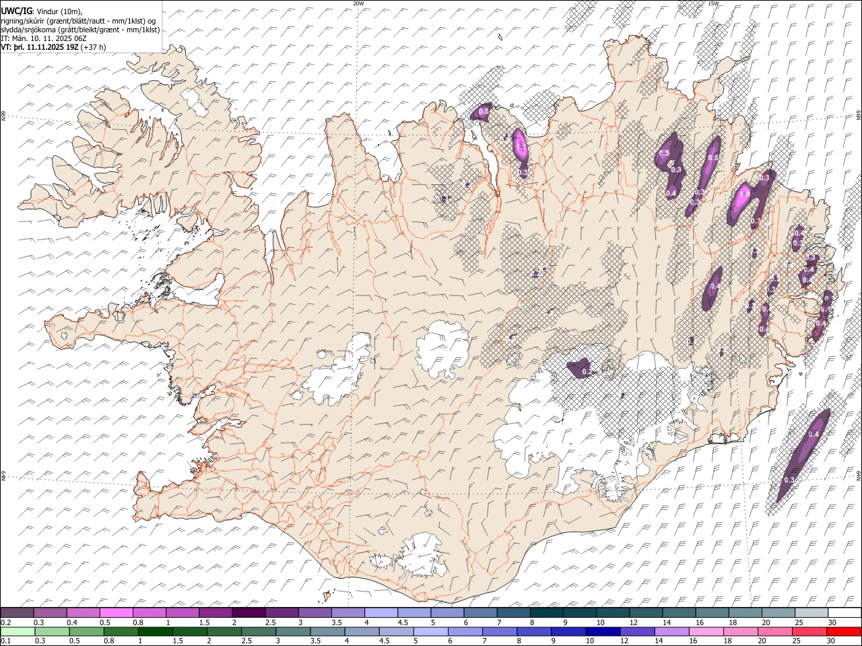
Task: Pick the light green 0.3 swatch, lower legend row
Action: pyautogui.click(x=53, y=631)
